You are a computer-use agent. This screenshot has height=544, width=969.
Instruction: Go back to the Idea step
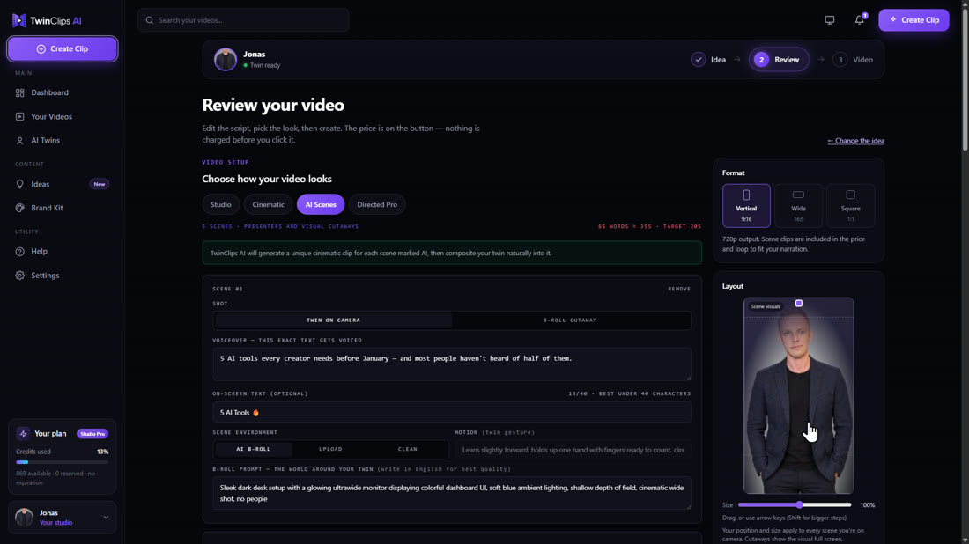pos(709,60)
